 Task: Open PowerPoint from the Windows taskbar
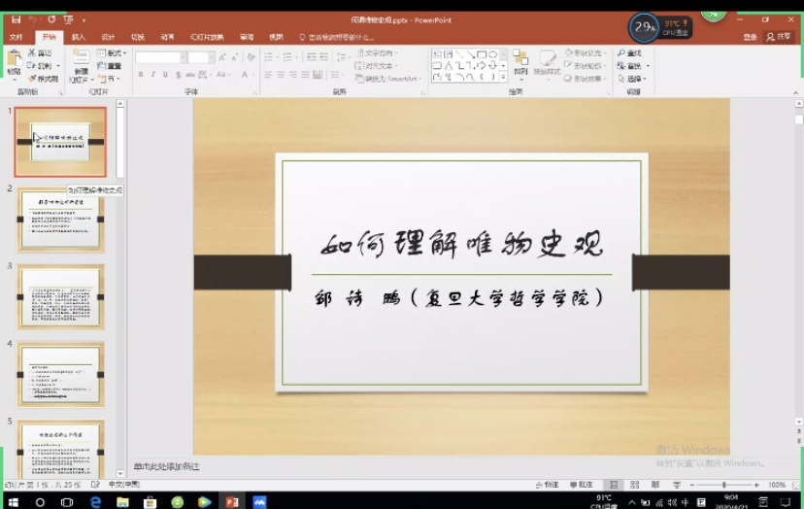click(231, 502)
